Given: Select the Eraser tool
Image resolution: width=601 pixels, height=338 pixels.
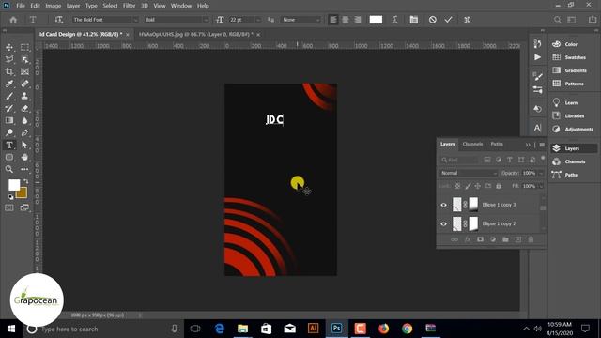Looking at the screenshot, I should (24, 109).
